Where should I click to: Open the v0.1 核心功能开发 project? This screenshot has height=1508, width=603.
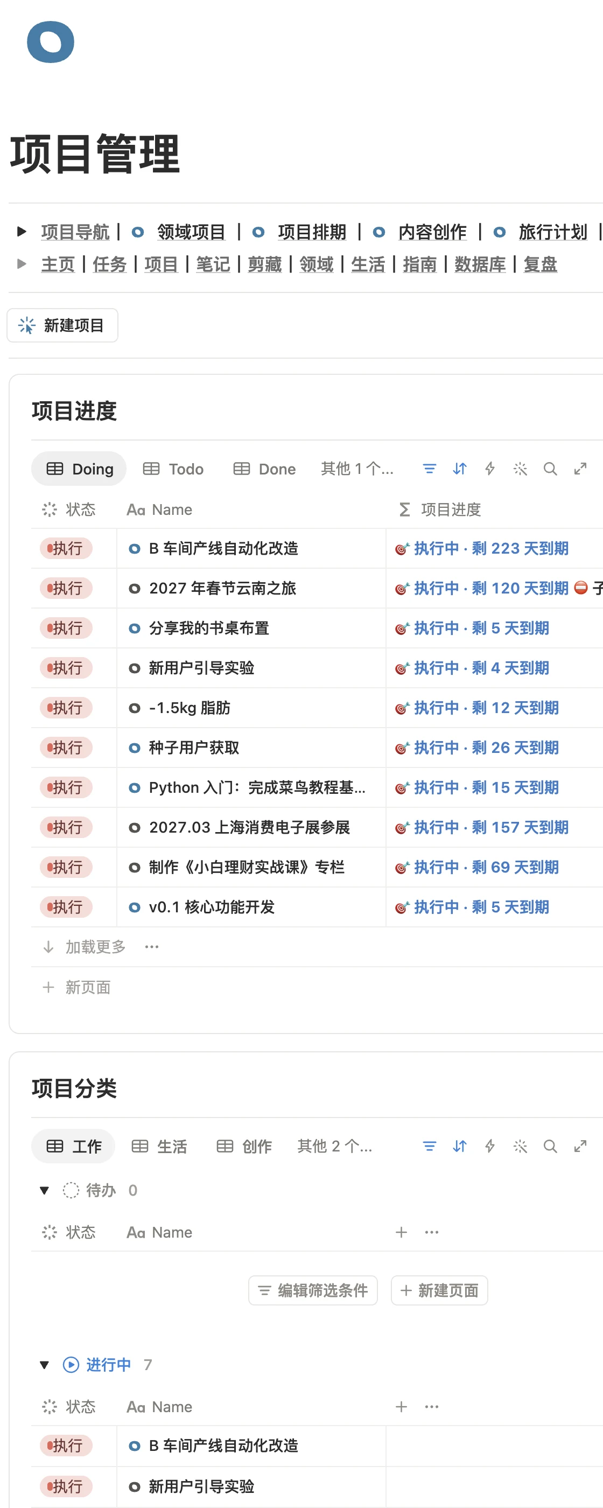pos(212,907)
